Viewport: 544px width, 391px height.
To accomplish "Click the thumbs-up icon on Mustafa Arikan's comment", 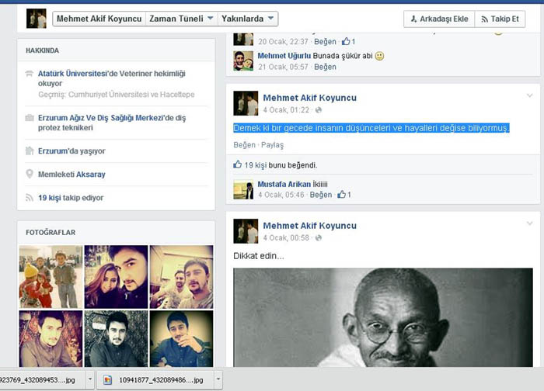I will (342, 195).
